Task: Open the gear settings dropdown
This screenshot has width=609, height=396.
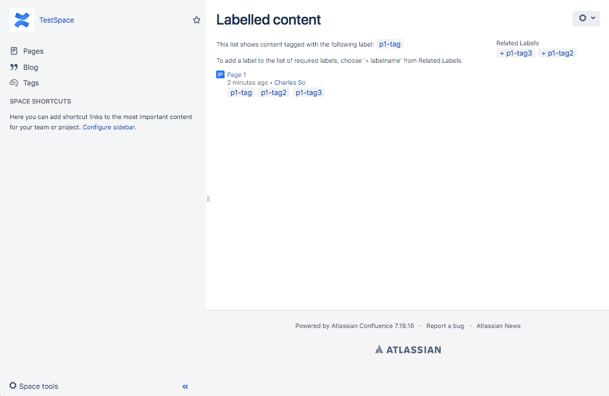Action: tap(586, 18)
